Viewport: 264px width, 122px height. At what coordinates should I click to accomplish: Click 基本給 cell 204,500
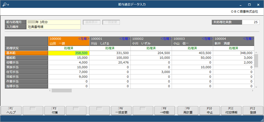pos(151,53)
